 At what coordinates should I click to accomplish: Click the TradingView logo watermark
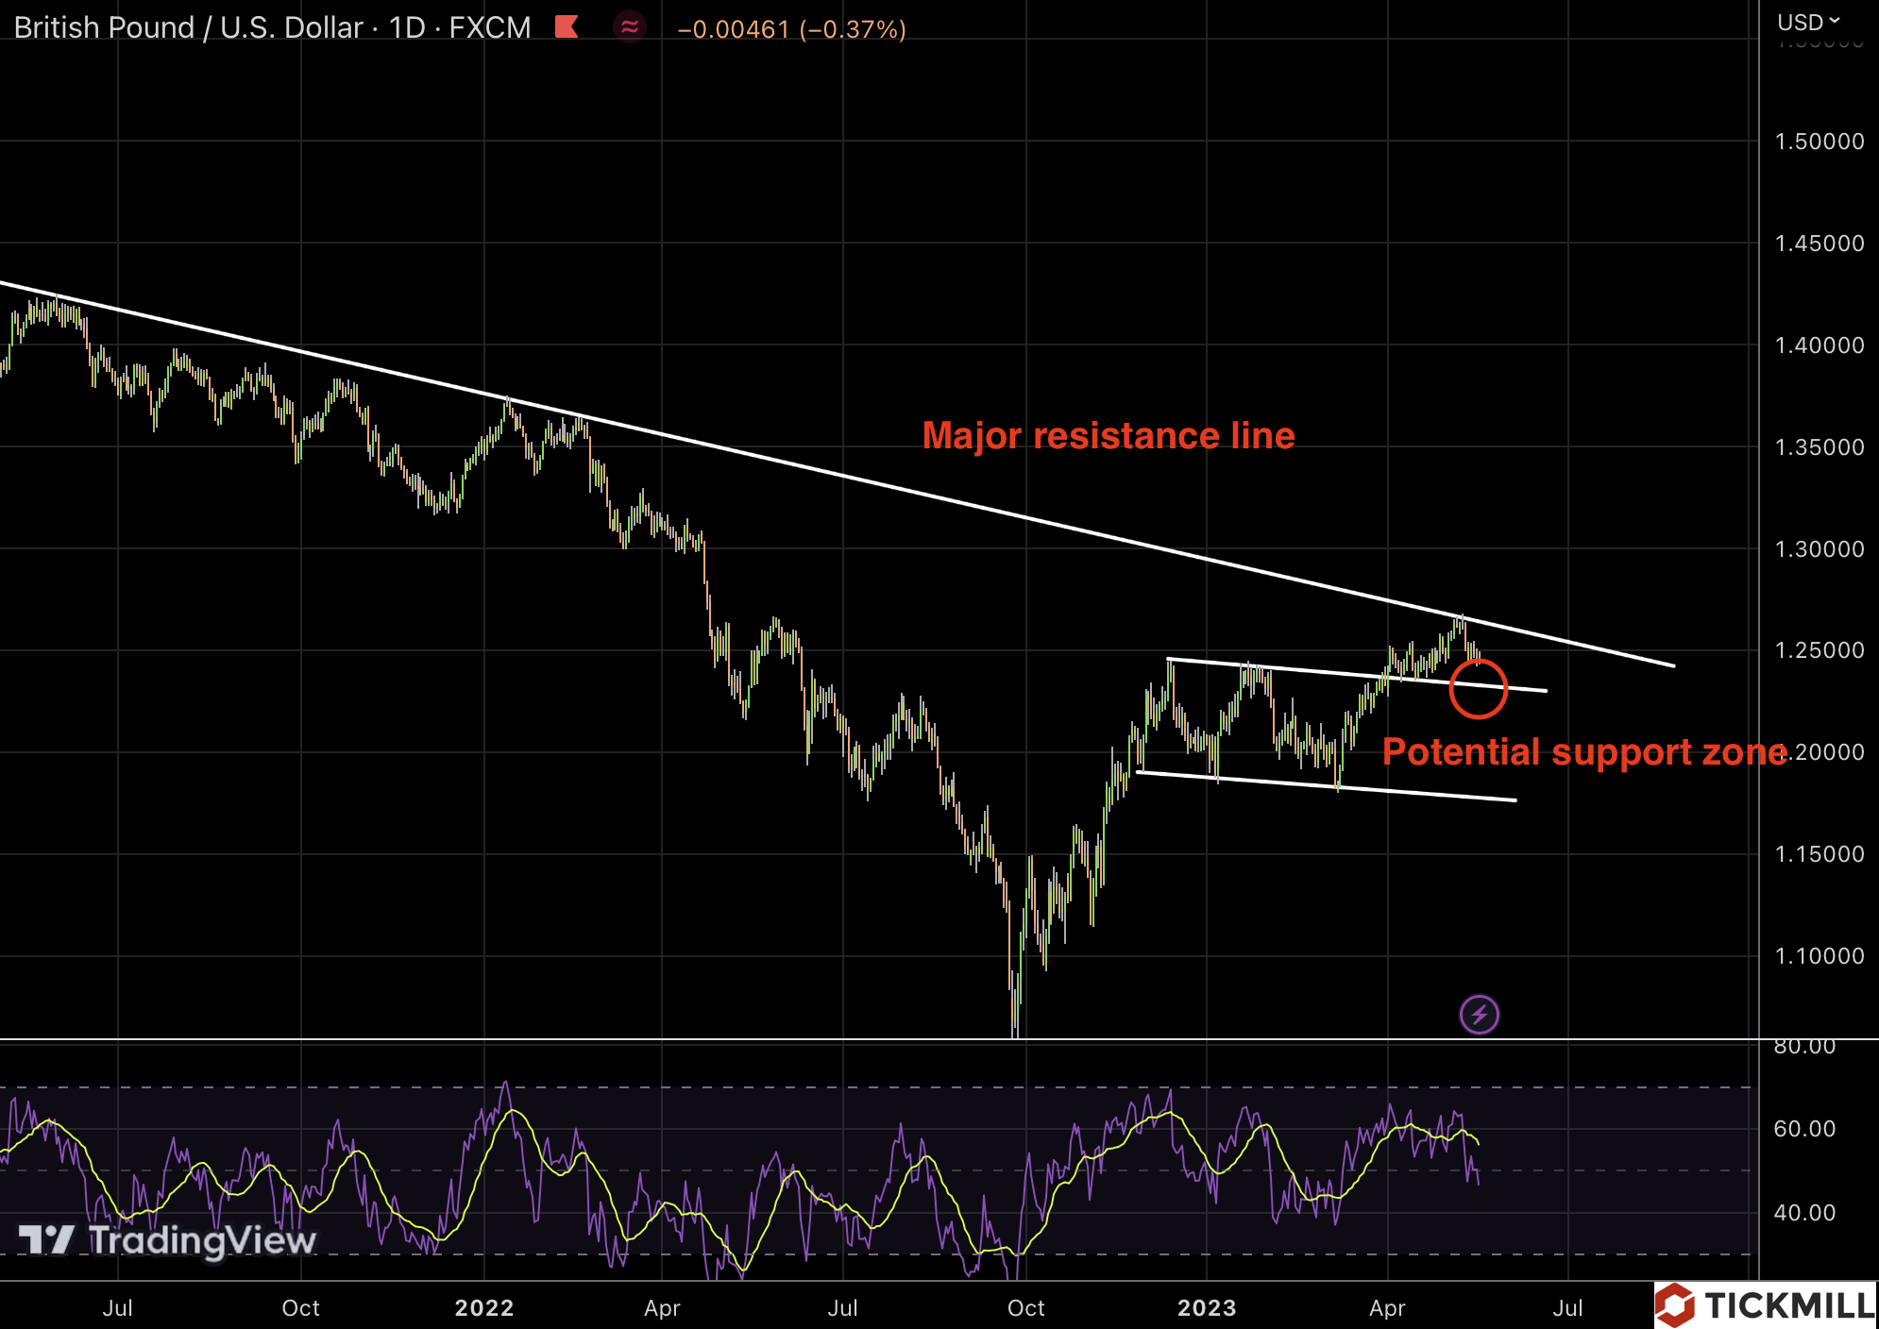coord(168,1239)
